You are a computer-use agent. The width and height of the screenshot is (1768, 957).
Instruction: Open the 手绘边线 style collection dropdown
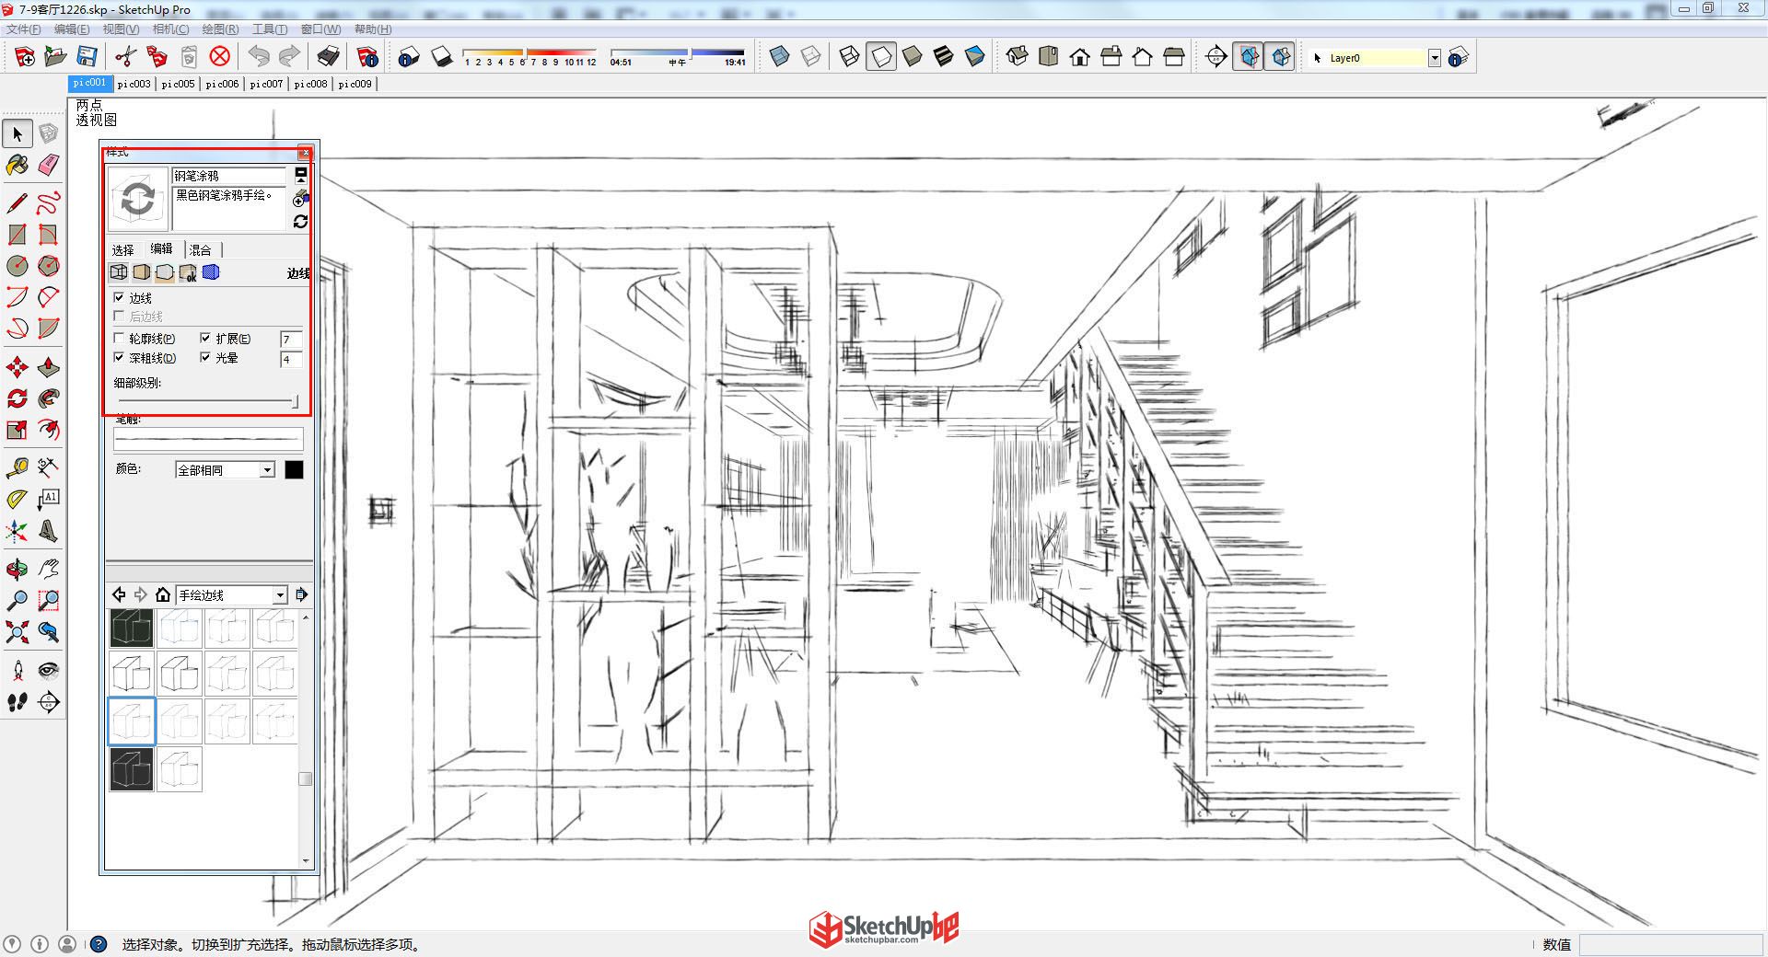tap(232, 595)
